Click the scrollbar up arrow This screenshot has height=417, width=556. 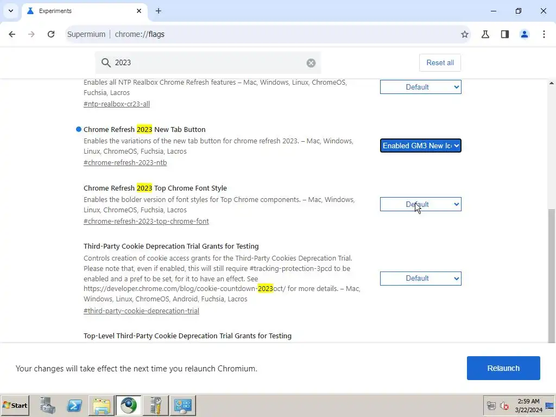(x=551, y=83)
